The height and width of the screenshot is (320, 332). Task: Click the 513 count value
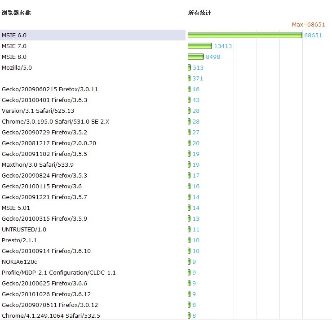click(x=198, y=68)
